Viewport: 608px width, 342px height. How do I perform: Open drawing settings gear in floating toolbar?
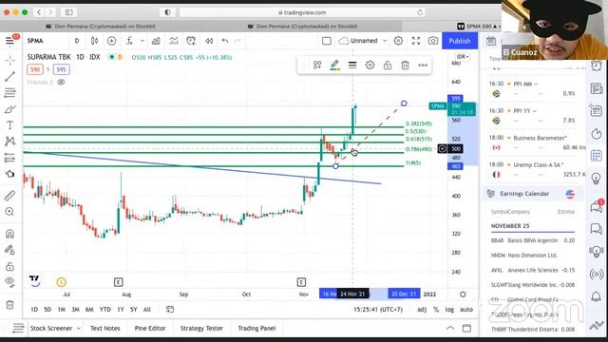pos(370,66)
